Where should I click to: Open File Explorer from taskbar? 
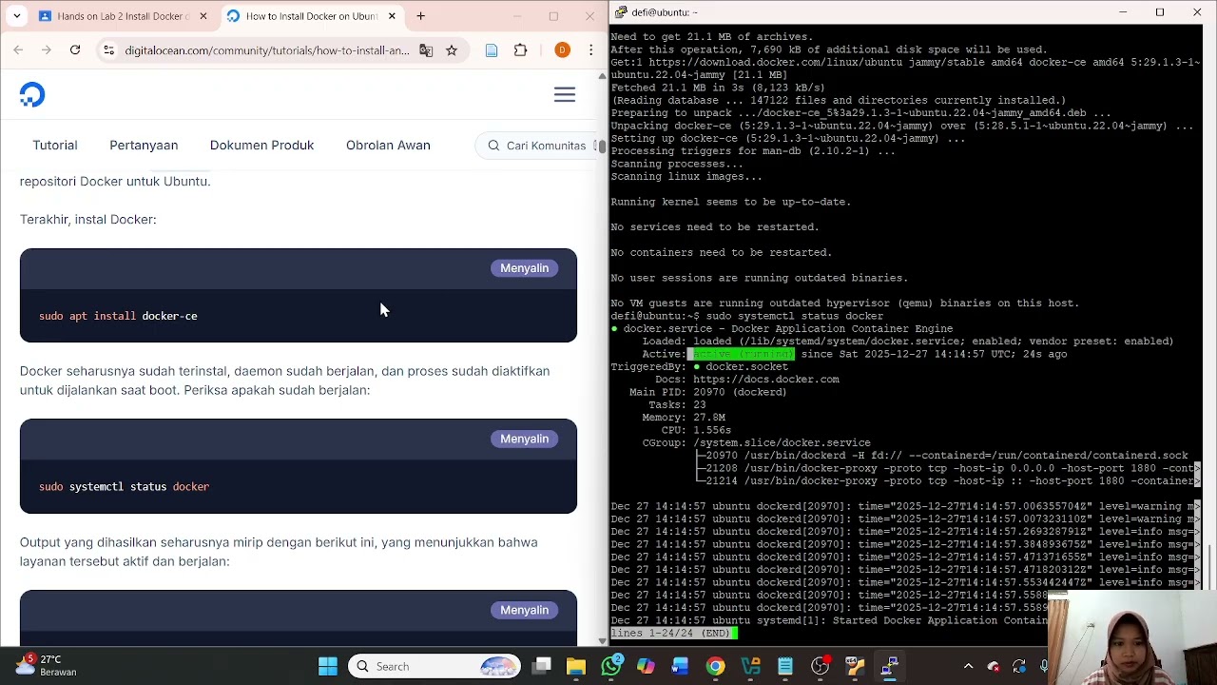(576, 667)
